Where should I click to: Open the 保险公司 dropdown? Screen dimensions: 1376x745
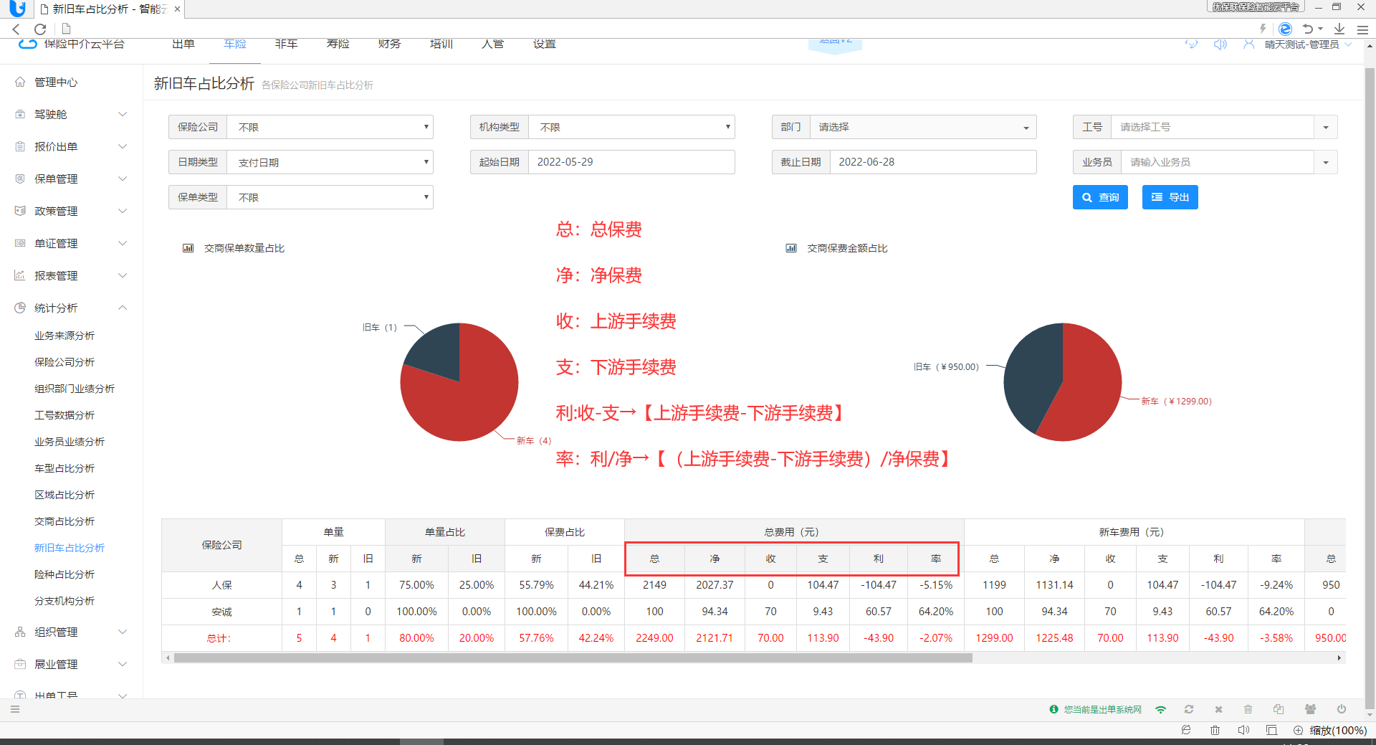[330, 127]
